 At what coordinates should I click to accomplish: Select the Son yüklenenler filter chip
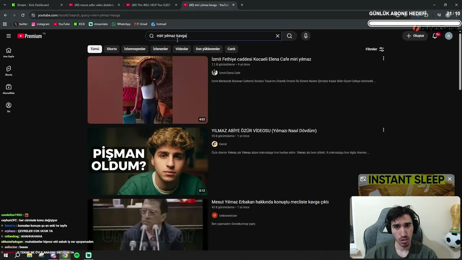tap(208, 49)
